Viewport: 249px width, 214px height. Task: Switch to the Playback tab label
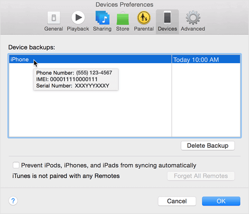pos(78,29)
